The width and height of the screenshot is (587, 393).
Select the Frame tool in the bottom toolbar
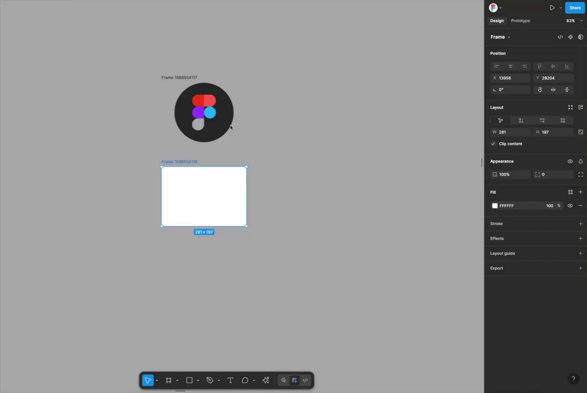pos(168,380)
